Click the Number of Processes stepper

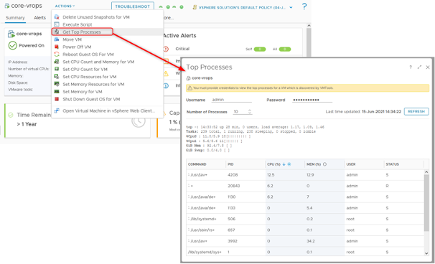(250, 111)
